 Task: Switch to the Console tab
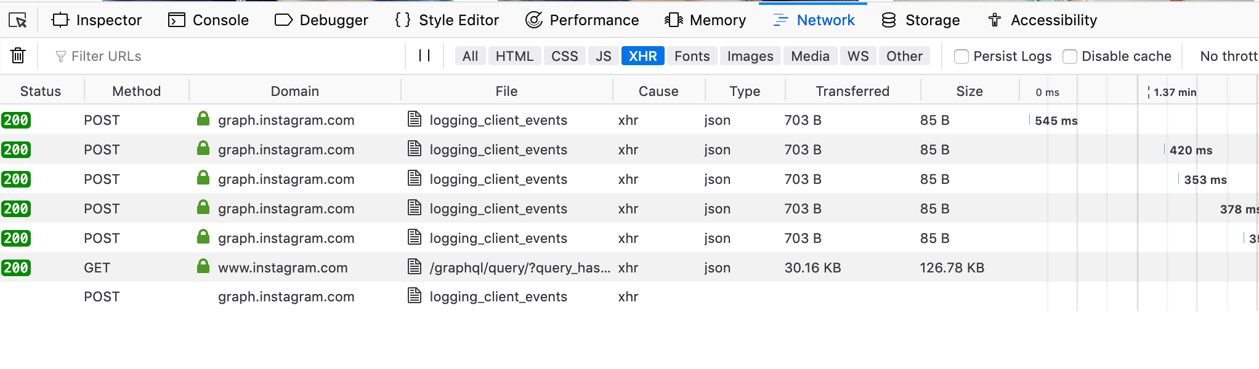208,20
